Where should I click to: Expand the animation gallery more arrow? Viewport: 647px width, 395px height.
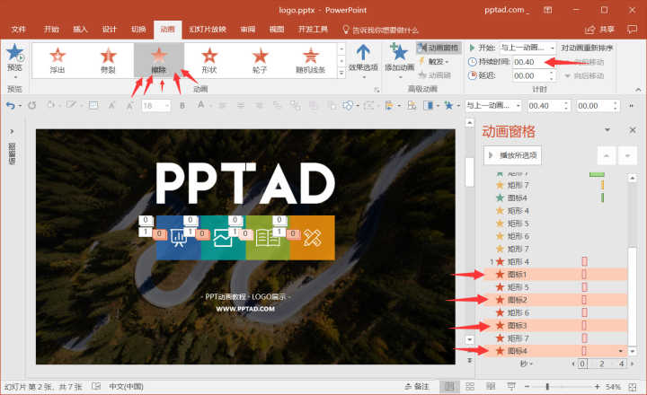tap(341, 73)
